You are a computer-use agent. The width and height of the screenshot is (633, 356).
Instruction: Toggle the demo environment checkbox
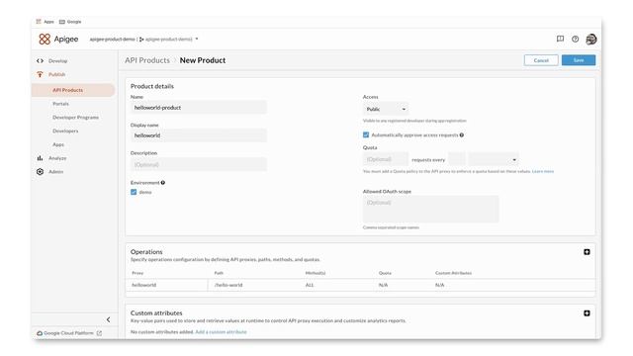point(134,192)
